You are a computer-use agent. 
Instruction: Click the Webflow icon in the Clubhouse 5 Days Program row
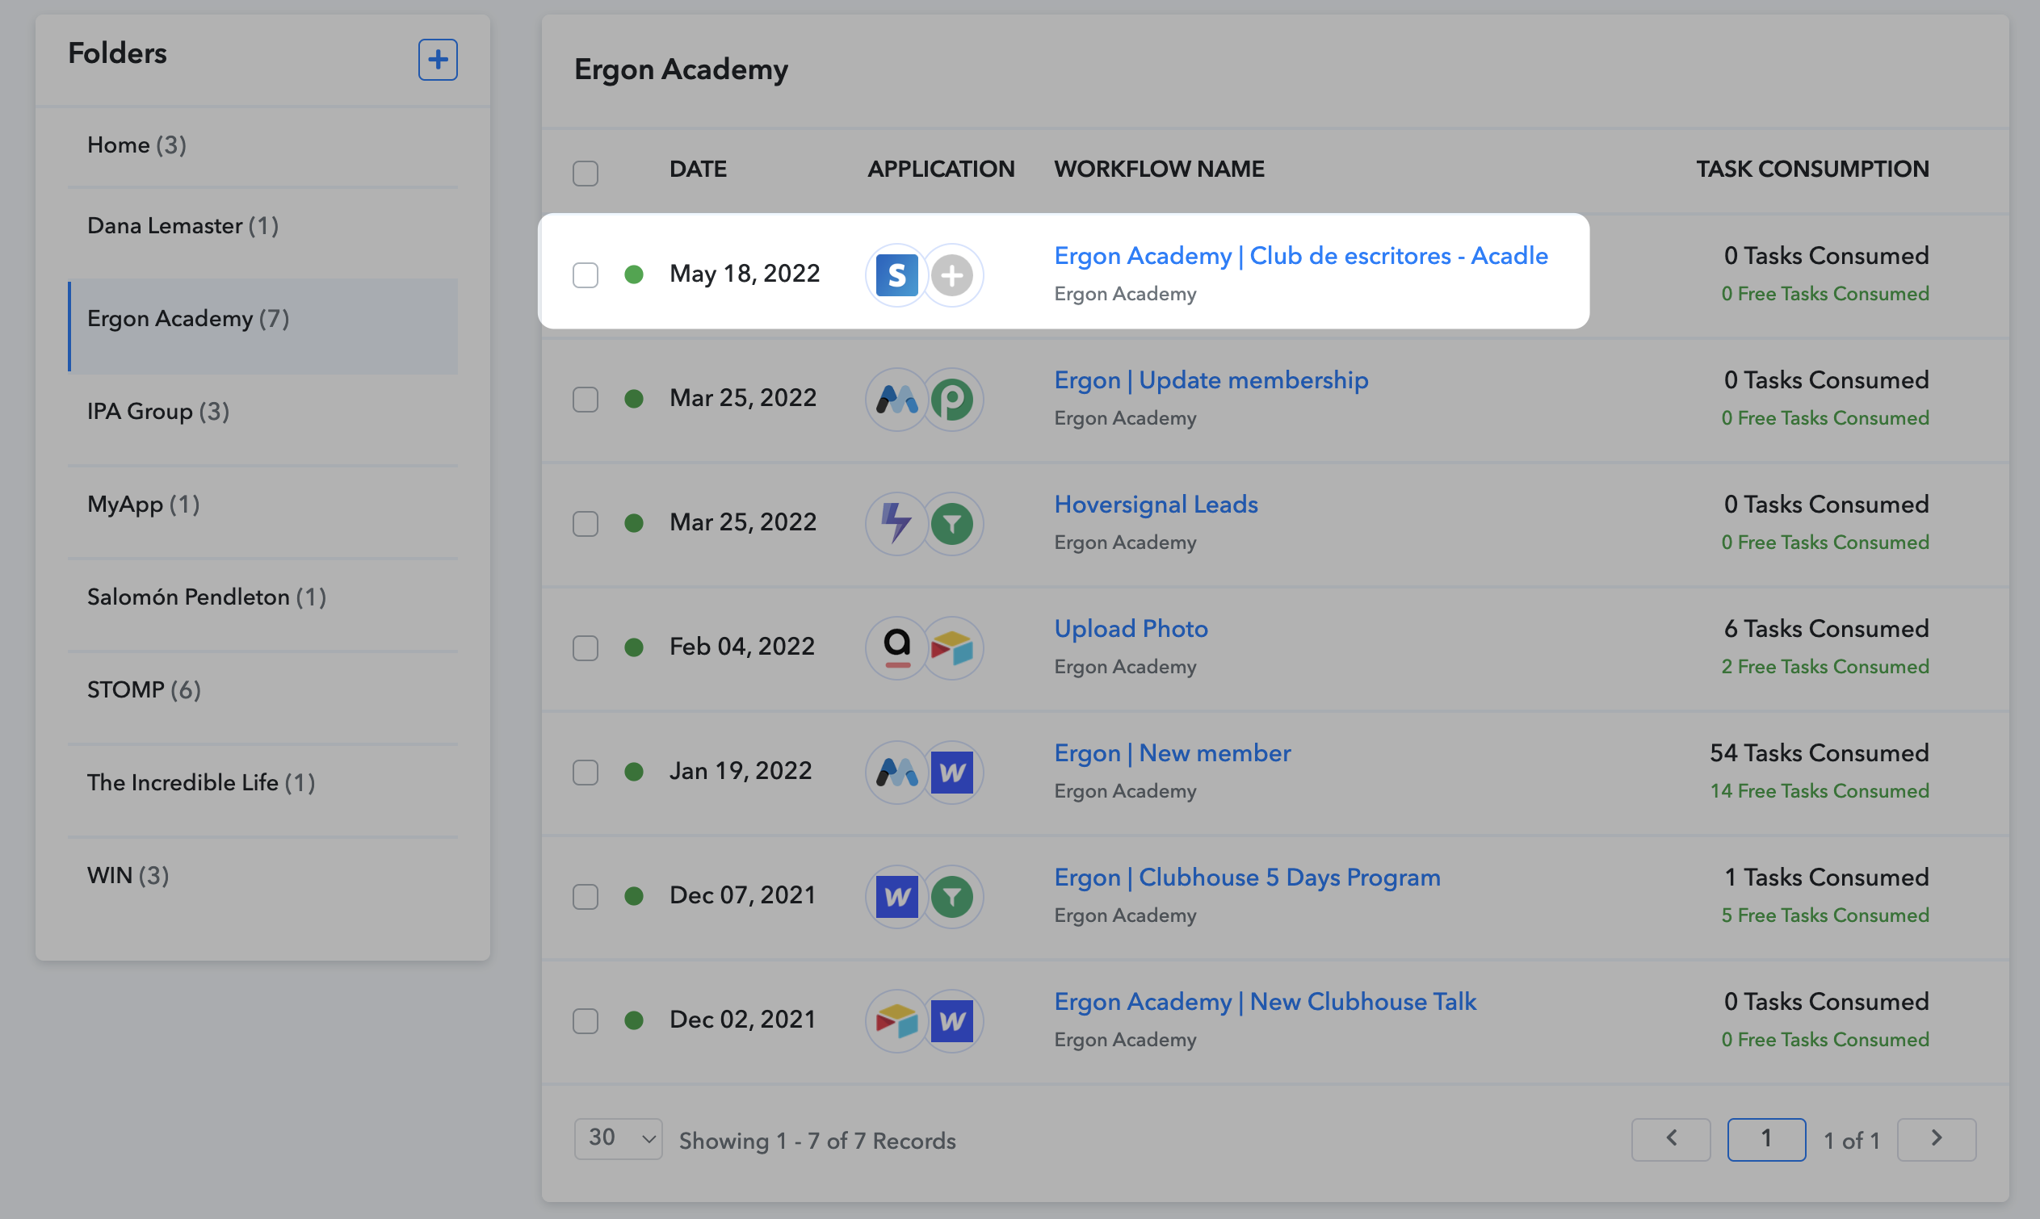click(x=896, y=897)
